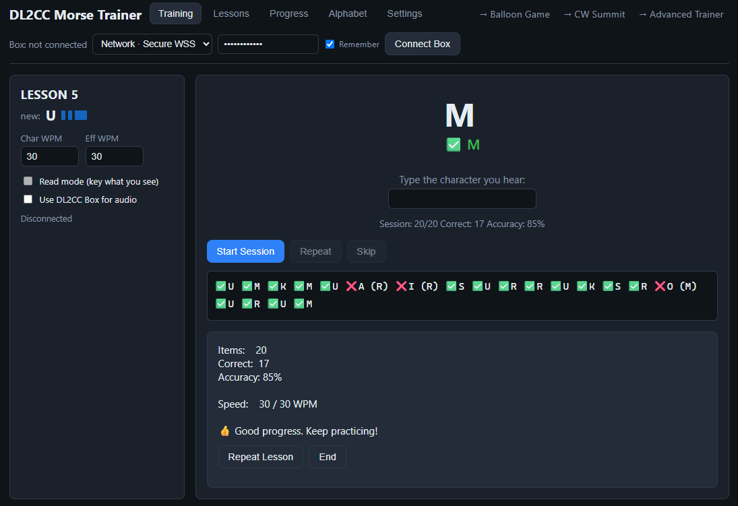
Task: Click the green checkmark under big M
Action: pos(454,144)
